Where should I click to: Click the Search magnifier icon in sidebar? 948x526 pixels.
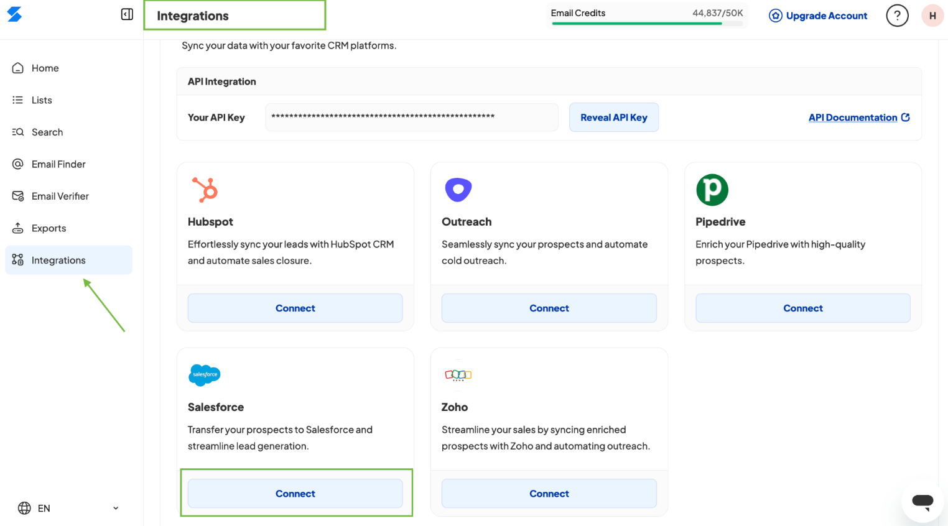coord(18,132)
